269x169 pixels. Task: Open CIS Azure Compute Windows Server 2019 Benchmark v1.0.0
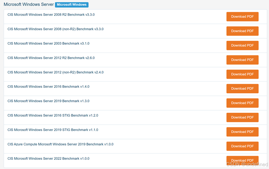[x=60, y=144]
